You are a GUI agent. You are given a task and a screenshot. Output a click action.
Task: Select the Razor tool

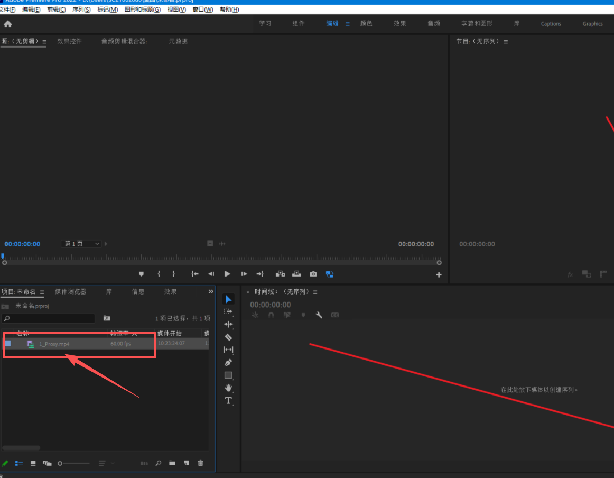click(228, 337)
